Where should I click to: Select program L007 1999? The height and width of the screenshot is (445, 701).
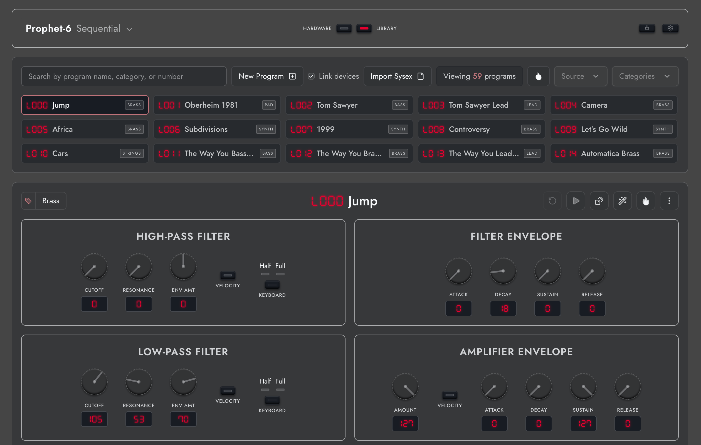[x=349, y=129]
